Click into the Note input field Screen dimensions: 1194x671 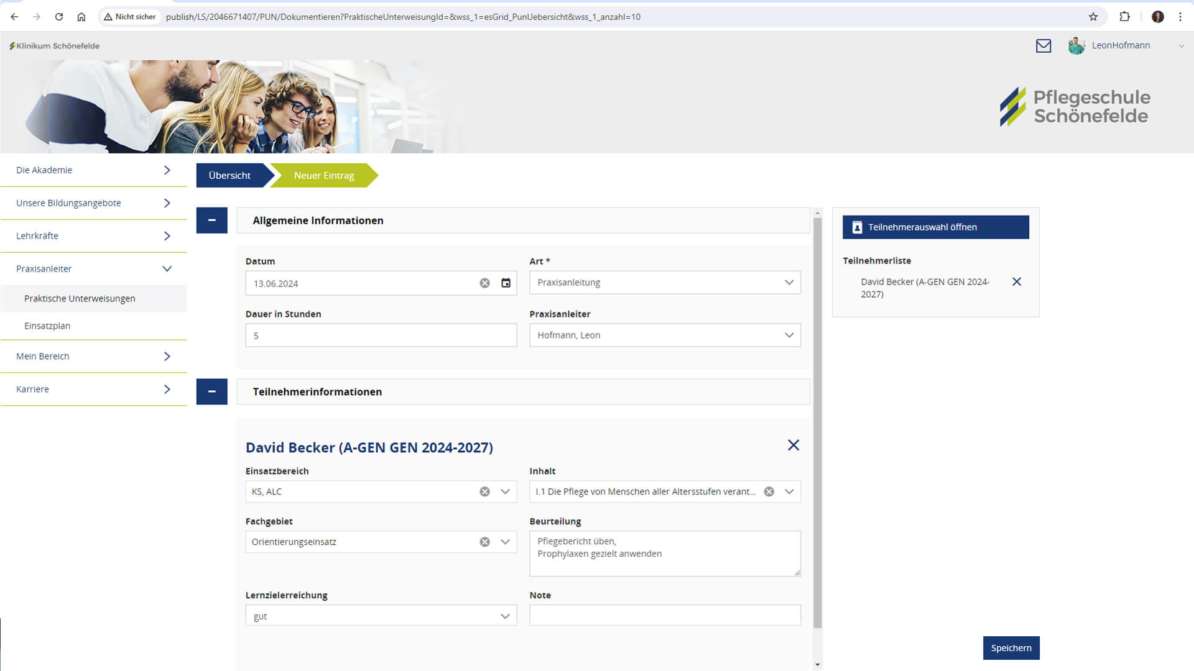[x=664, y=615]
